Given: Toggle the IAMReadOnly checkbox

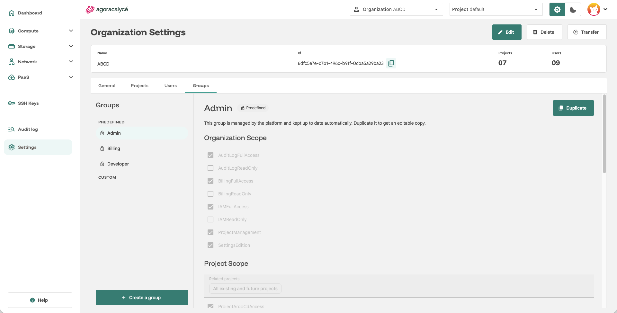Looking at the screenshot, I should [210, 219].
